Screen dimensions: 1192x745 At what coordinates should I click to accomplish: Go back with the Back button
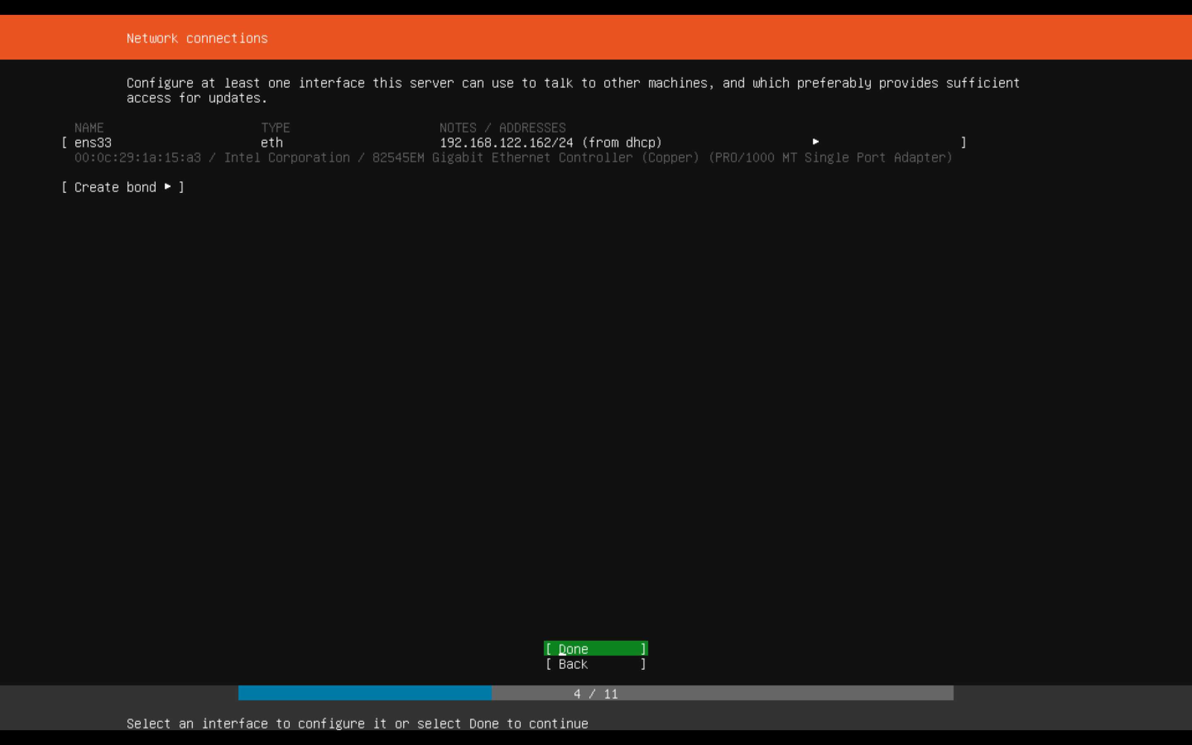click(x=596, y=664)
